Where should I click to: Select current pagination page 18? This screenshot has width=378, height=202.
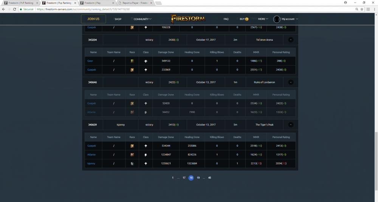point(191,178)
